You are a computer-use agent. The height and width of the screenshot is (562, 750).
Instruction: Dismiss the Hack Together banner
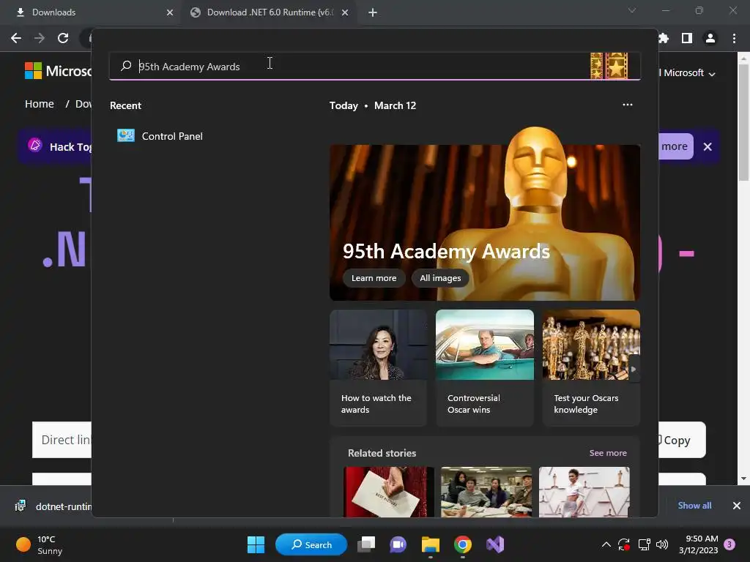pyautogui.click(x=708, y=146)
